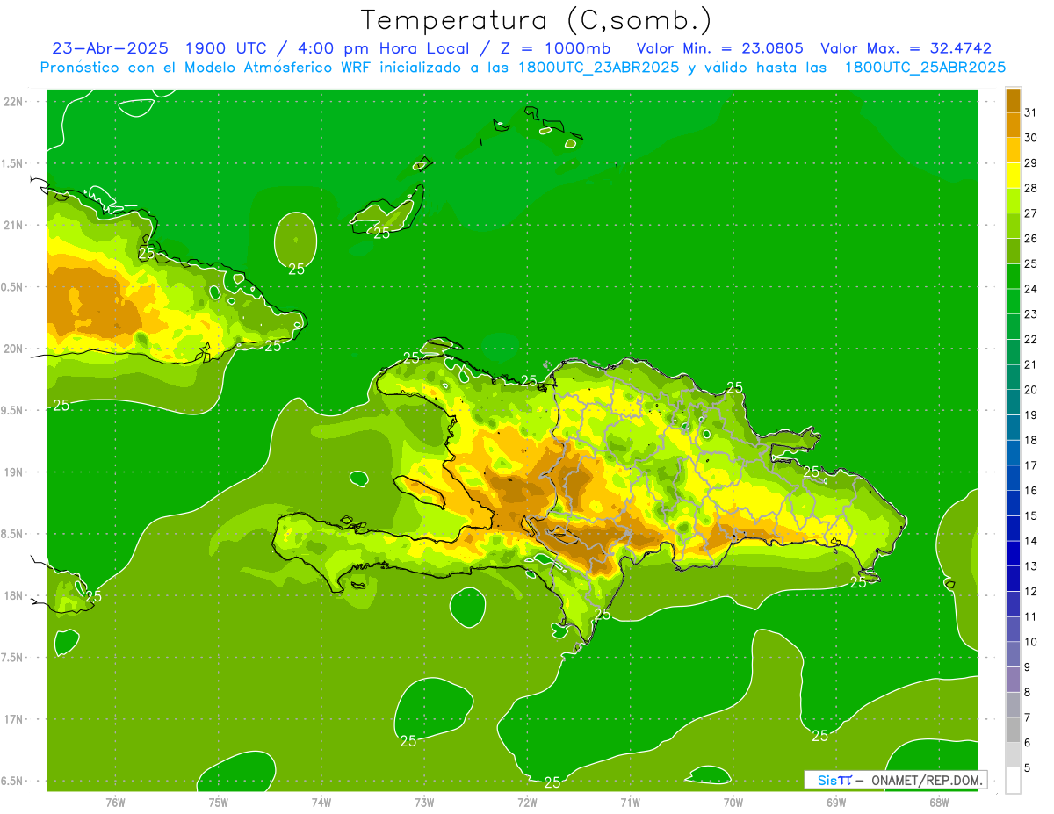Click the "76W" longitude axis label
Viewport: 1054px width, 814px height.
[115, 803]
